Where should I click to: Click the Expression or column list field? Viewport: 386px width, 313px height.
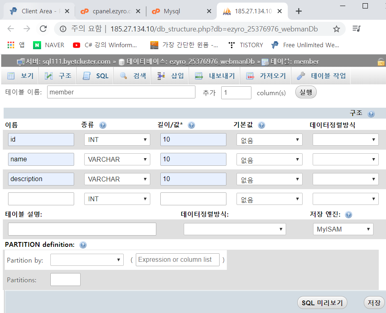click(x=178, y=260)
